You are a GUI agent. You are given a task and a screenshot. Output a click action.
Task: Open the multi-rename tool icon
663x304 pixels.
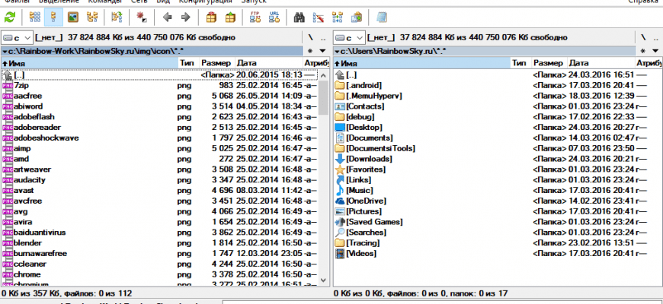point(319,17)
